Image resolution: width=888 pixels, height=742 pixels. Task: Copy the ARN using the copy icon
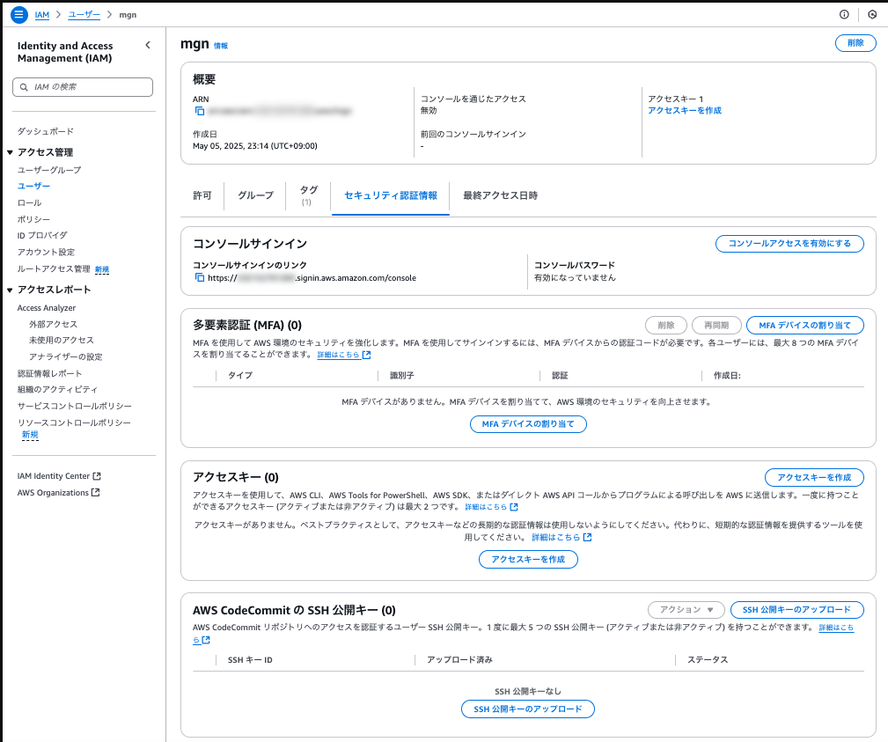coord(200,111)
